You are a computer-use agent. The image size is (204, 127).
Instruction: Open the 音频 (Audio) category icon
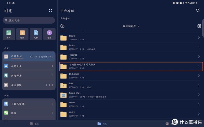tap(49, 34)
